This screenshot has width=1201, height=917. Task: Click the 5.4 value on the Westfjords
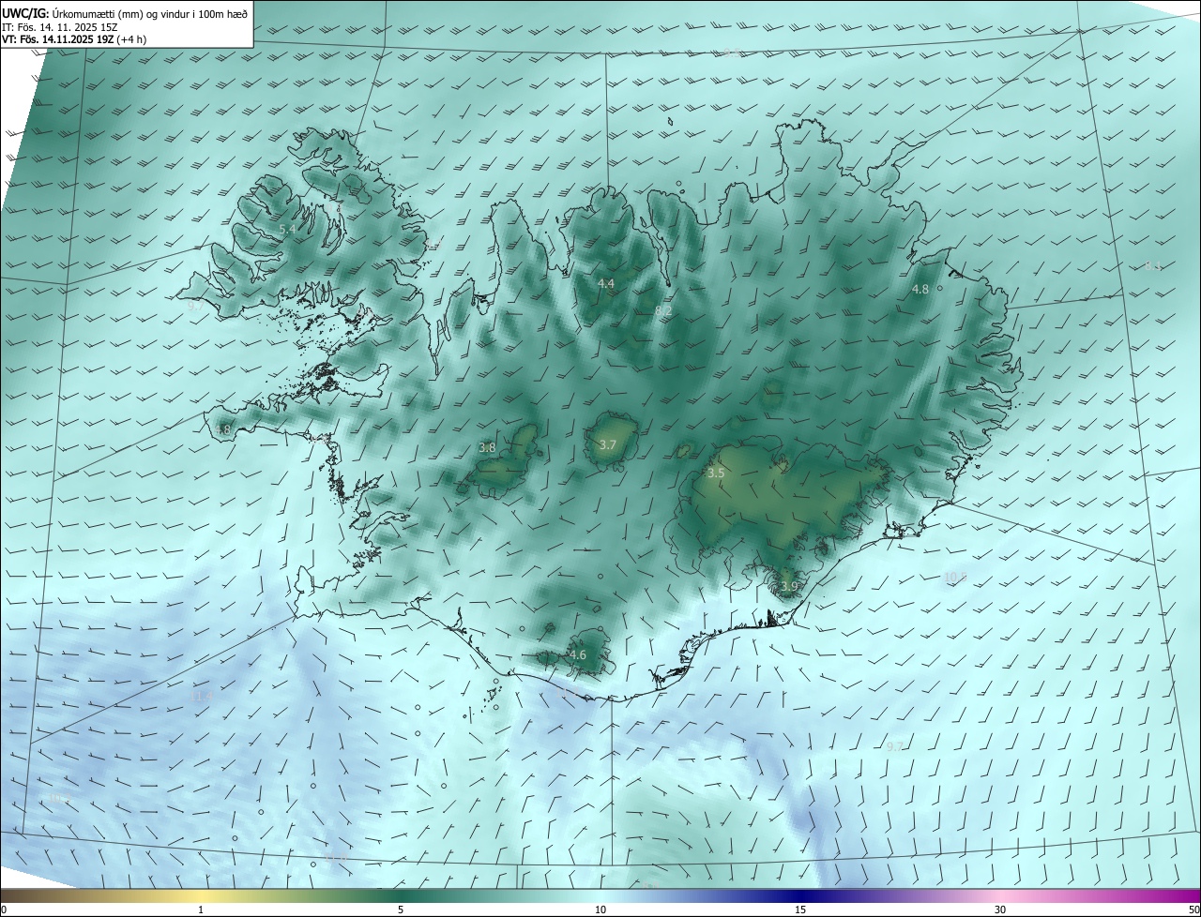287,229
